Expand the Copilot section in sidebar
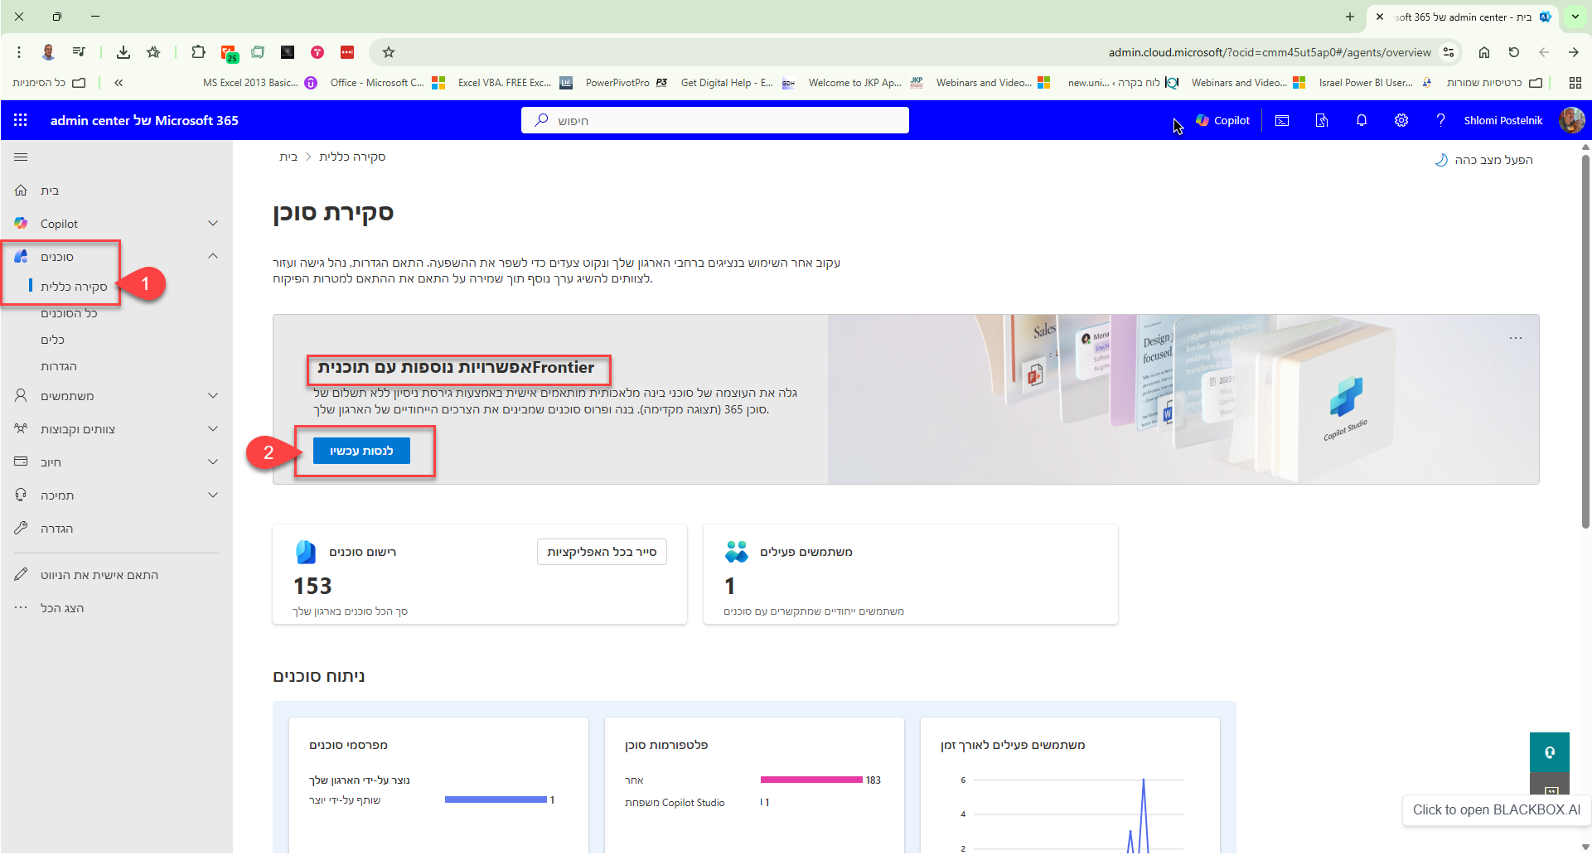The width and height of the screenshot is (1592, 855). pos(213,224)
